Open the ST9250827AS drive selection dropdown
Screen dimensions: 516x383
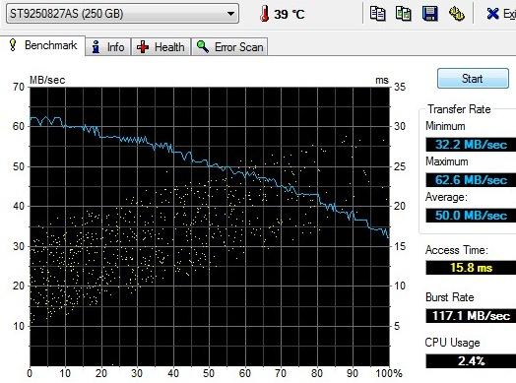click(122, 14)
